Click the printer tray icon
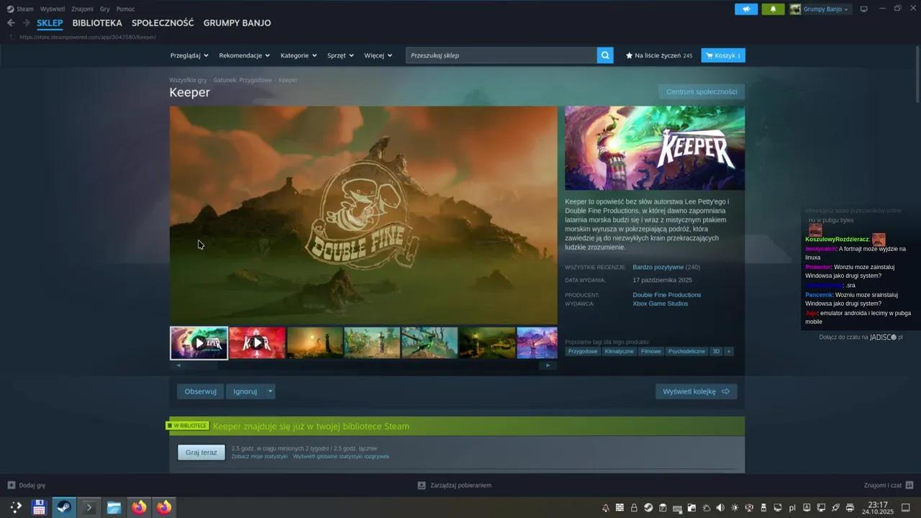Screen dimensions: 921x518 pyautogui.click(x=850, y=508)
